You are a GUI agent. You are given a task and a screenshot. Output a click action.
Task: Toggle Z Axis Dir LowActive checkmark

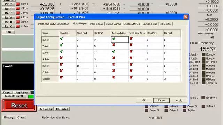pos(114,51)
